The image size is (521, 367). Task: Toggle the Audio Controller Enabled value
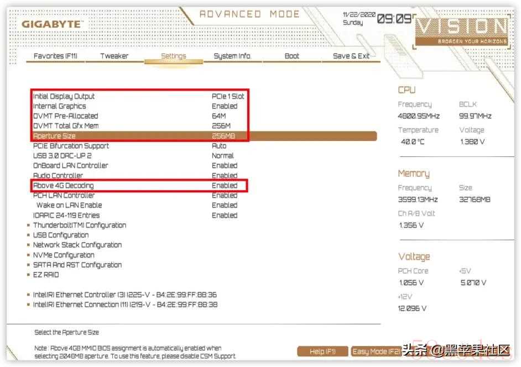[x=225, y=175]
